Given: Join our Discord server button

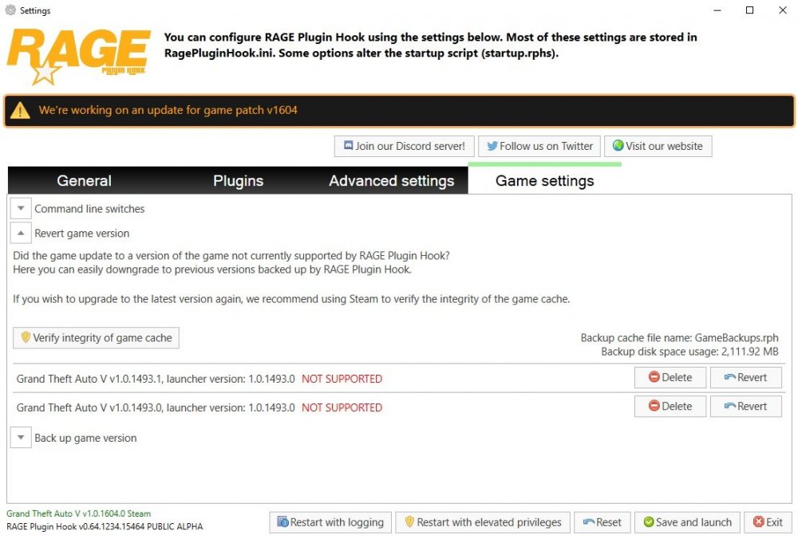Looking at the screenshot, I should click(405, 146).
